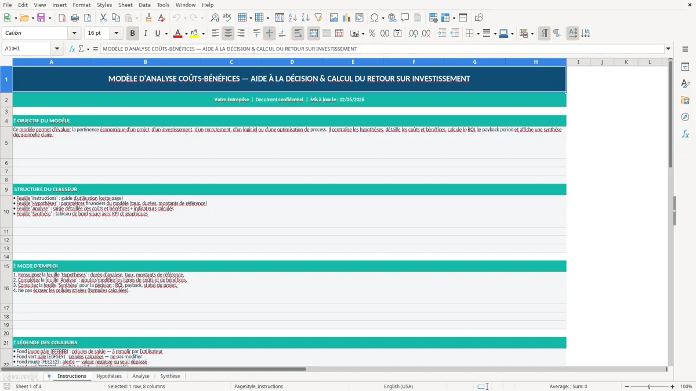Click the formula input line

click(382, 49)
